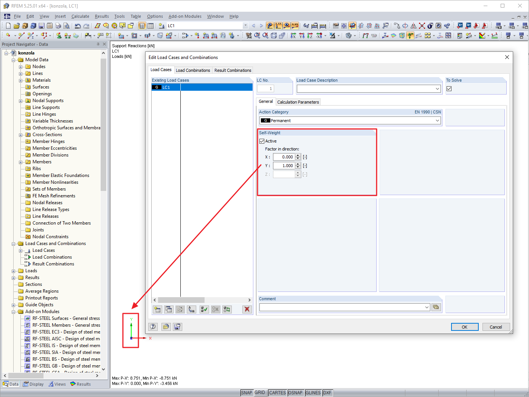Pin the Project Navigator panel
The height and width of the screenshot is (397, 529).
[98, 44]
